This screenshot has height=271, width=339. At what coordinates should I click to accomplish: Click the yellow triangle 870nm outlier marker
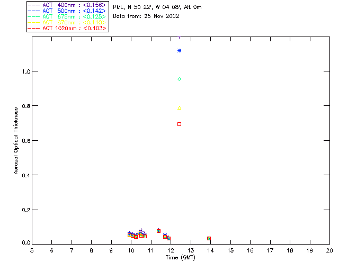click(x=179, y=108)
